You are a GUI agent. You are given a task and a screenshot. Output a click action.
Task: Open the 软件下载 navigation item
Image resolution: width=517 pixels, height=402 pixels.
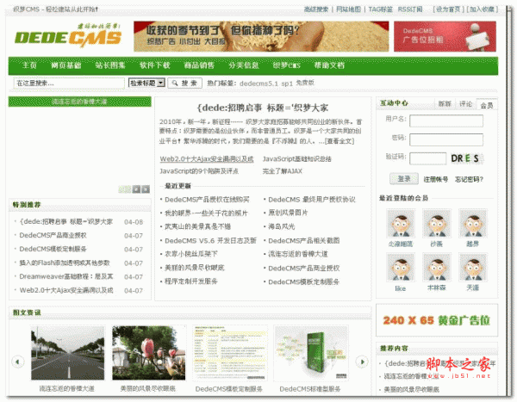(x=155, y=65)
